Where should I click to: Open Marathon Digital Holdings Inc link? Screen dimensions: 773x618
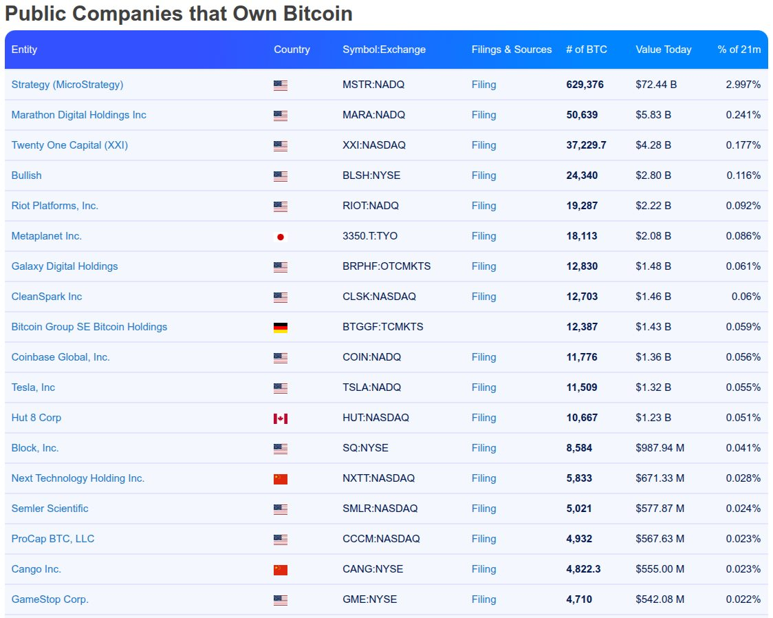(x=79, y=115)
